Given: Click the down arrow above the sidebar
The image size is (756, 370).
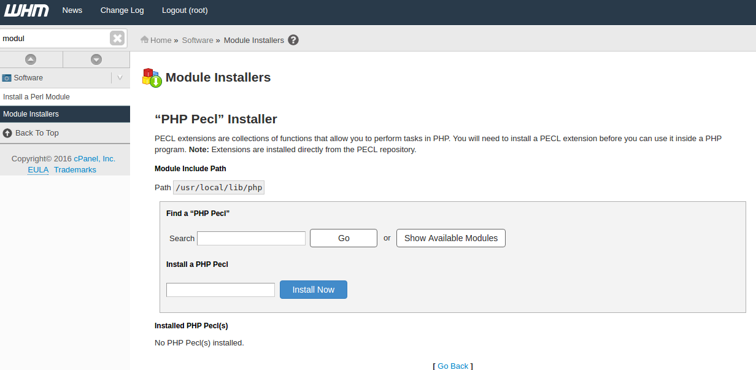Looking at the screenshot, I should pos(96,59).
